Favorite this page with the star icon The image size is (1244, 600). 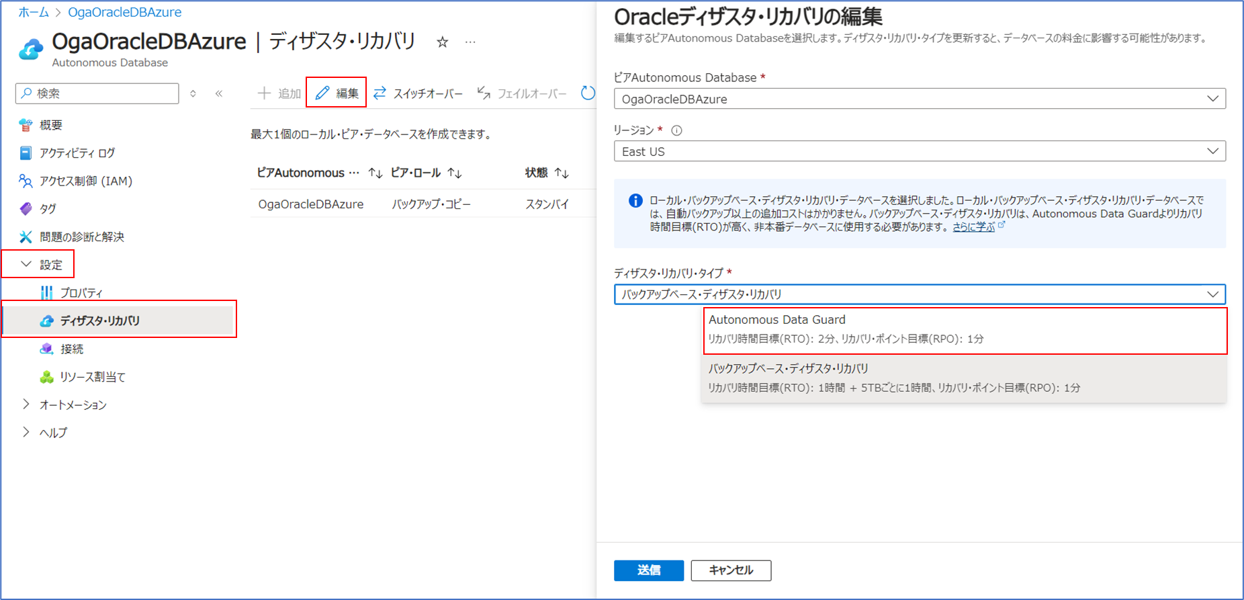(x=442, y=42)
